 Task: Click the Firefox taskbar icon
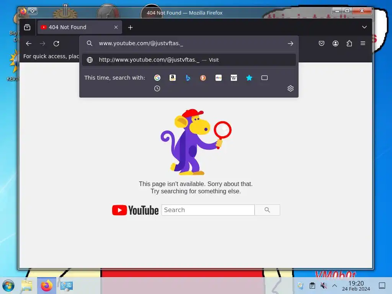pyautogui.click(x=47, y=286)
